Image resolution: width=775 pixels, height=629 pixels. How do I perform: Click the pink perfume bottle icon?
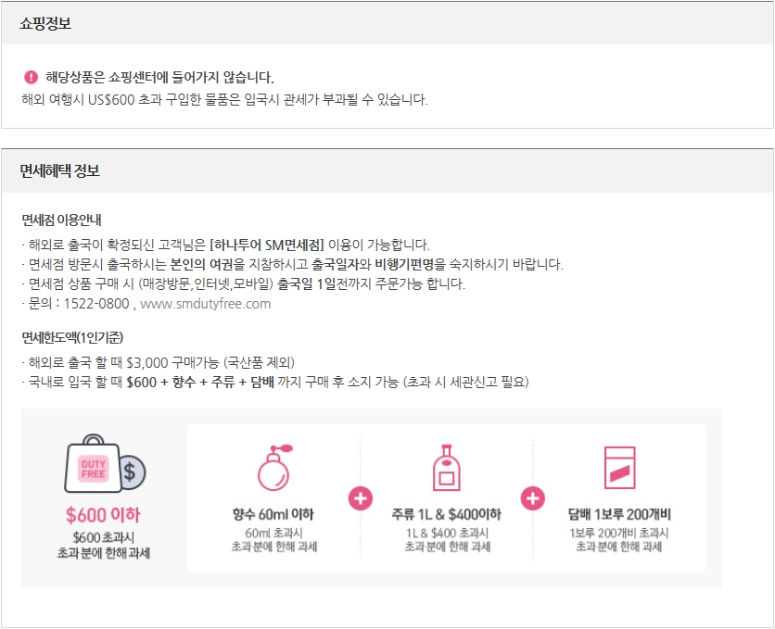click(273, 468)
